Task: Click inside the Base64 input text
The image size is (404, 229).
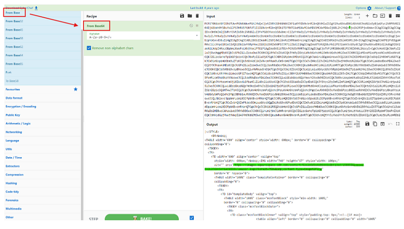Action: [302, 70]
